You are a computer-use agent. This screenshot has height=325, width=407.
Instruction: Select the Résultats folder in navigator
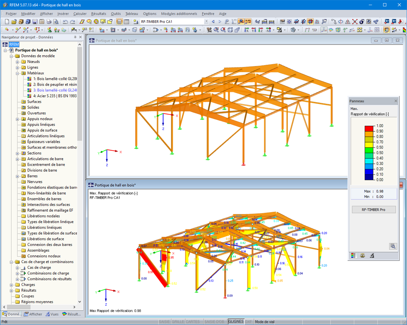(x=29, y=290)
